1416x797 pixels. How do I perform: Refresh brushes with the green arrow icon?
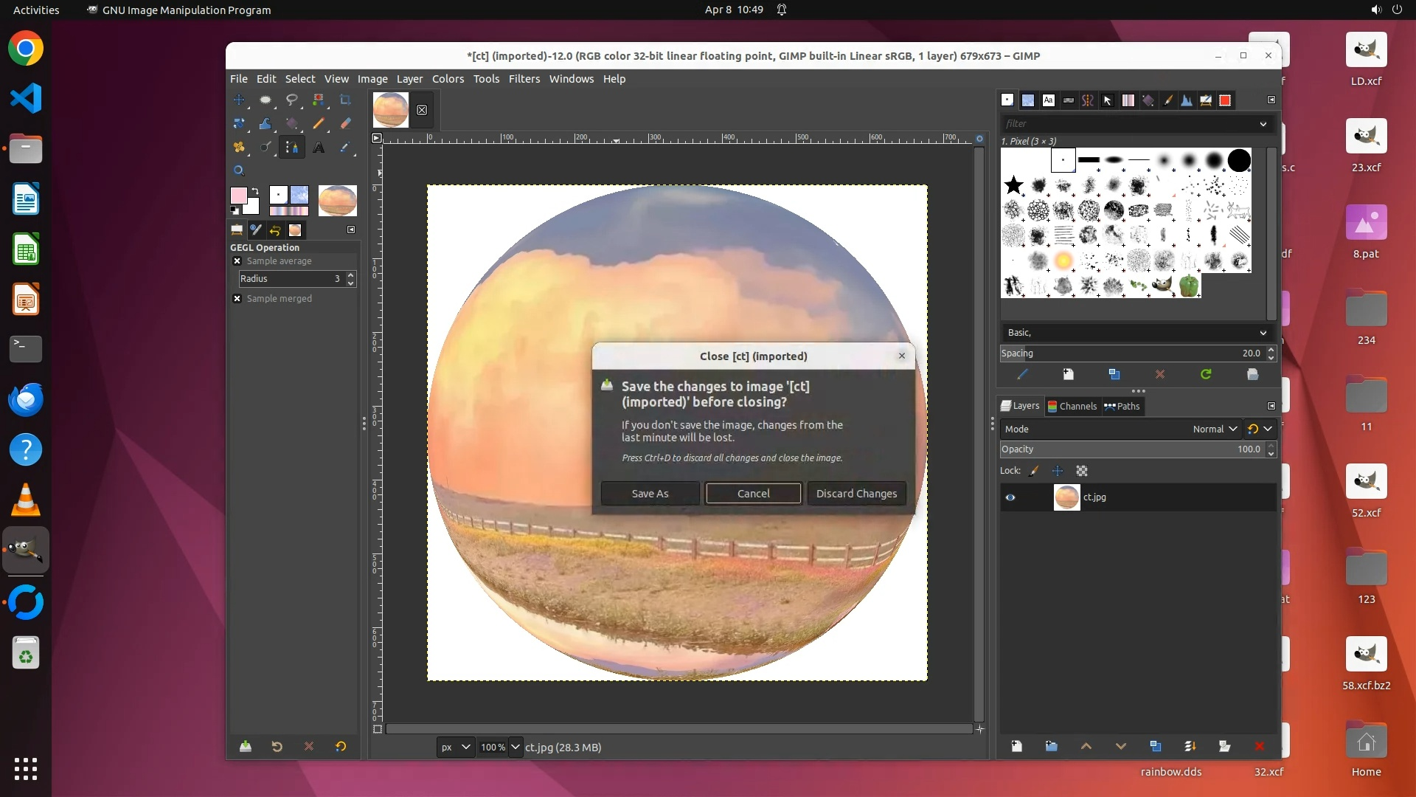click(x=1206, y=375)
